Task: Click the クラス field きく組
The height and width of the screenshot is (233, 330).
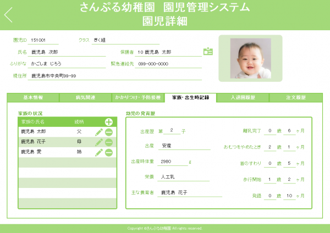Action: coord(125,40)
